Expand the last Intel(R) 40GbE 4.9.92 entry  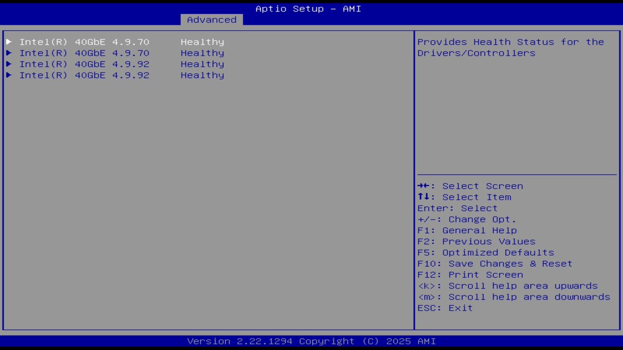pos(84,75)
